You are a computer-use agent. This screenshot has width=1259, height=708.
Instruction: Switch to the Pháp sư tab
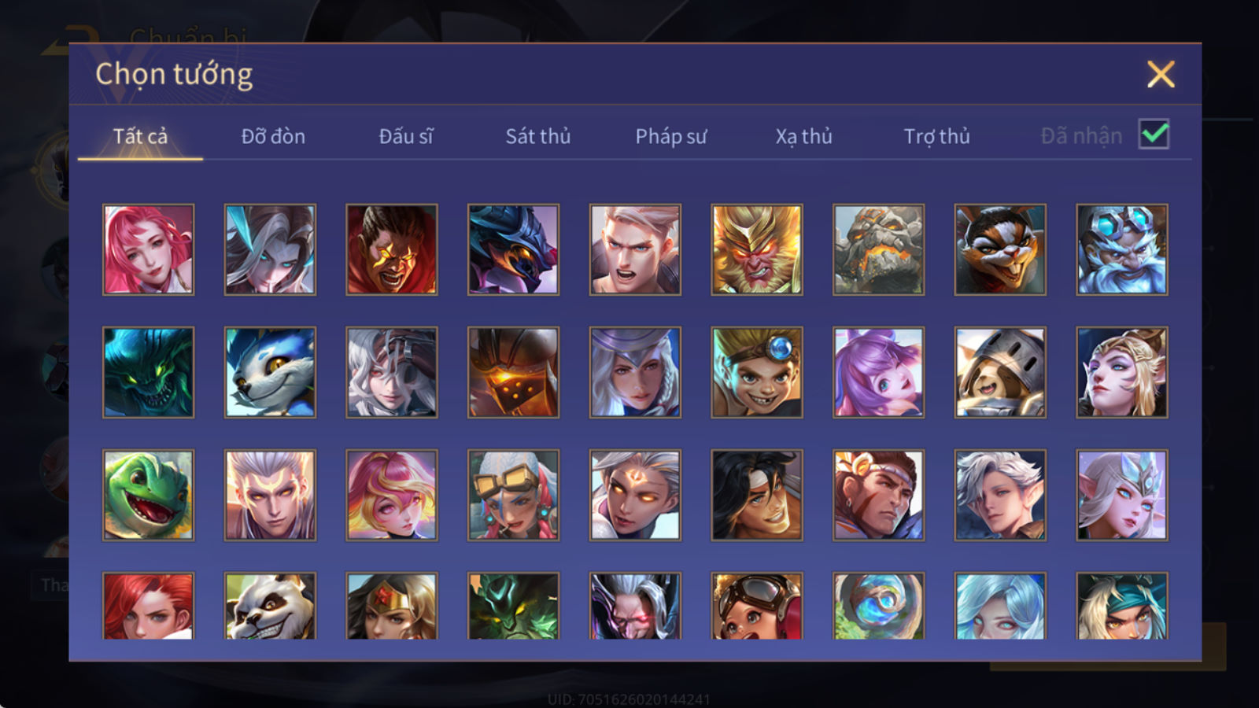click(x=671, y=136)
